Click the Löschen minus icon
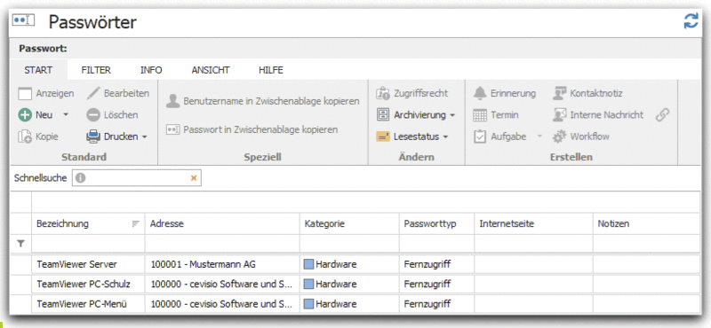Screen dimensions: 711x328 click(x=93, y=115)
